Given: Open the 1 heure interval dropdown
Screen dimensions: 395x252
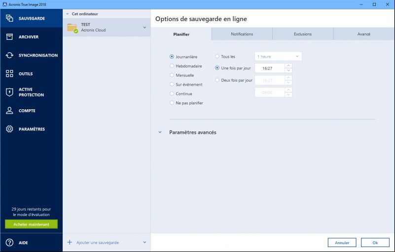Looking at the screenshot, I should (278, 56).
